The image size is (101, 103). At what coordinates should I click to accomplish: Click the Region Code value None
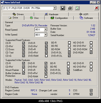pyautogui.click(x=34, y=94)
